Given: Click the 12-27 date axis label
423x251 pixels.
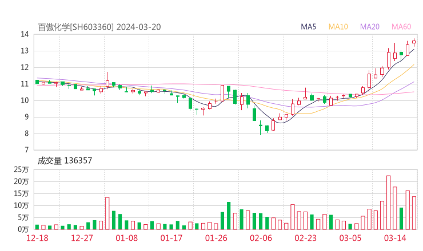Looking at the screenshot, I should 82,238.
